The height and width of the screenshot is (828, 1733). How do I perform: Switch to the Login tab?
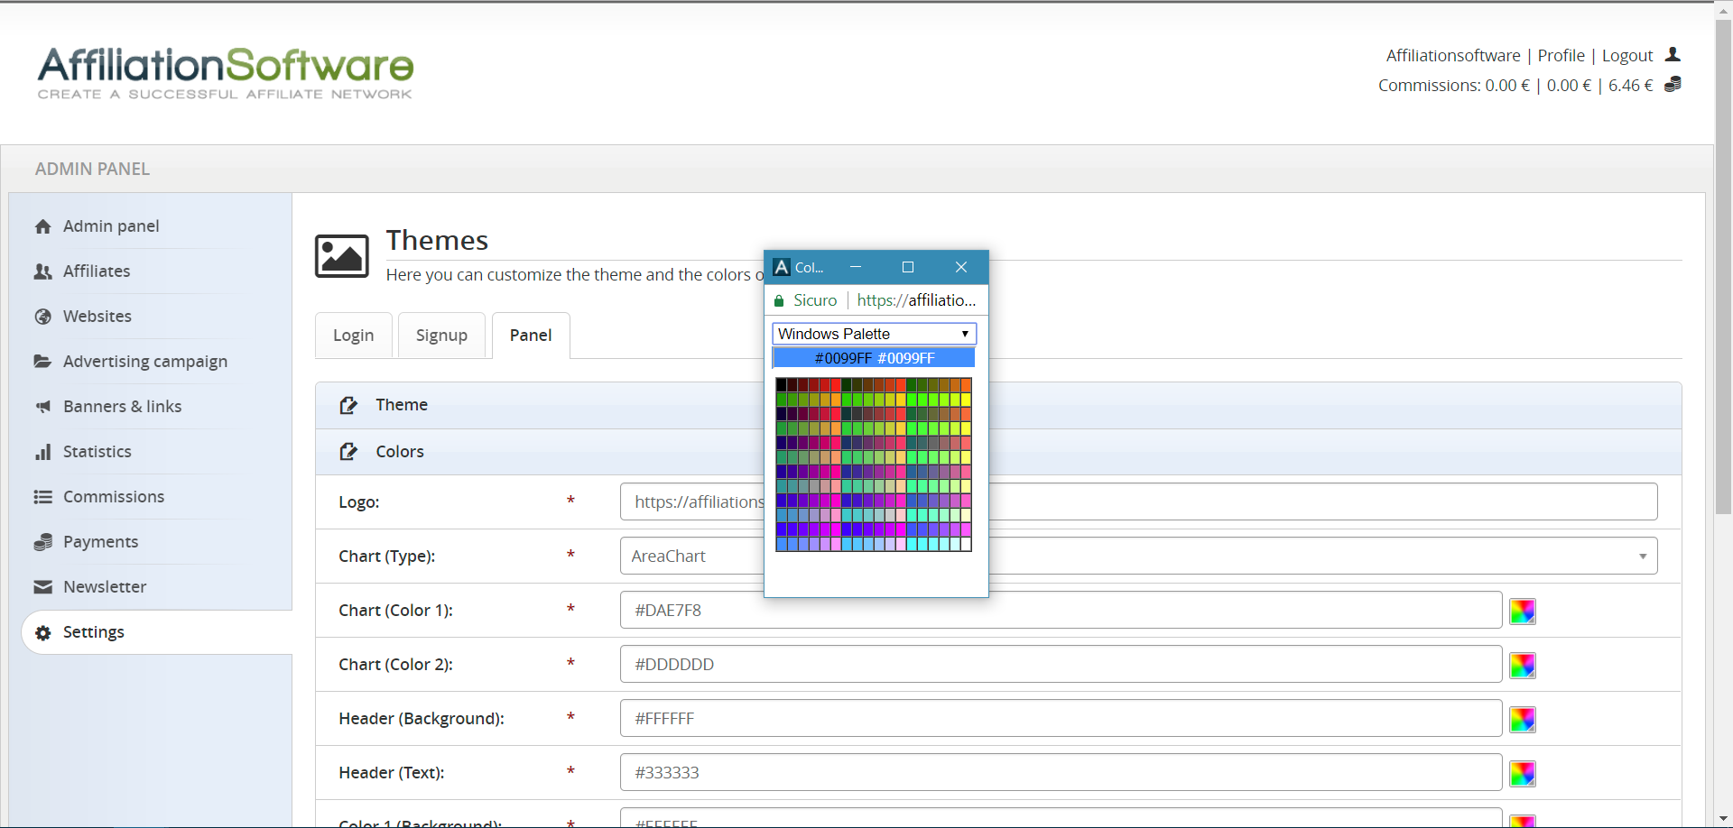(353, 336)
